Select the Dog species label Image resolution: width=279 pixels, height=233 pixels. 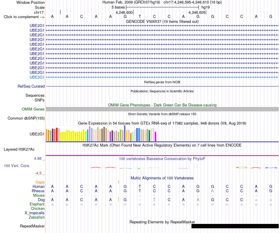[x=41, y=200]
